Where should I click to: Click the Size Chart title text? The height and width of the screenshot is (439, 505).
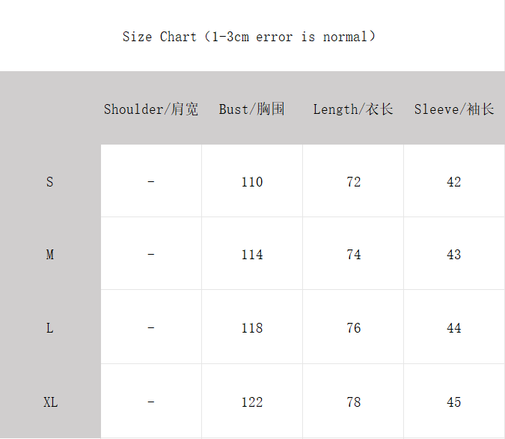(x=248, y=37)
